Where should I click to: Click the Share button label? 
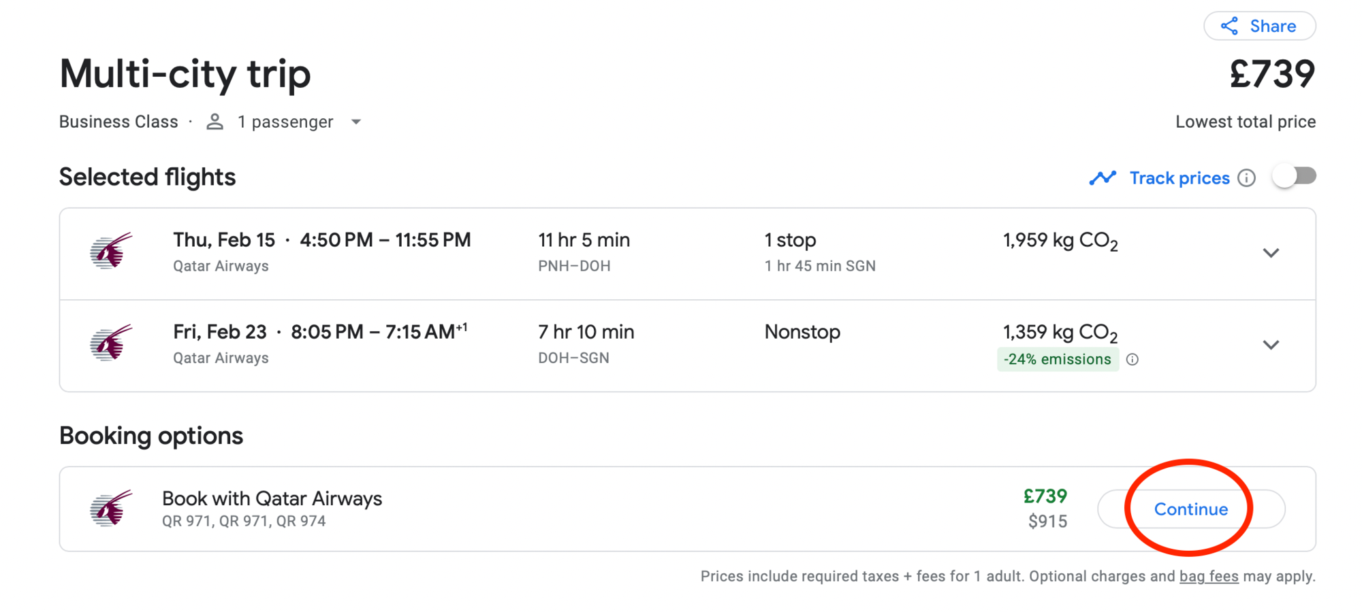1273,27
